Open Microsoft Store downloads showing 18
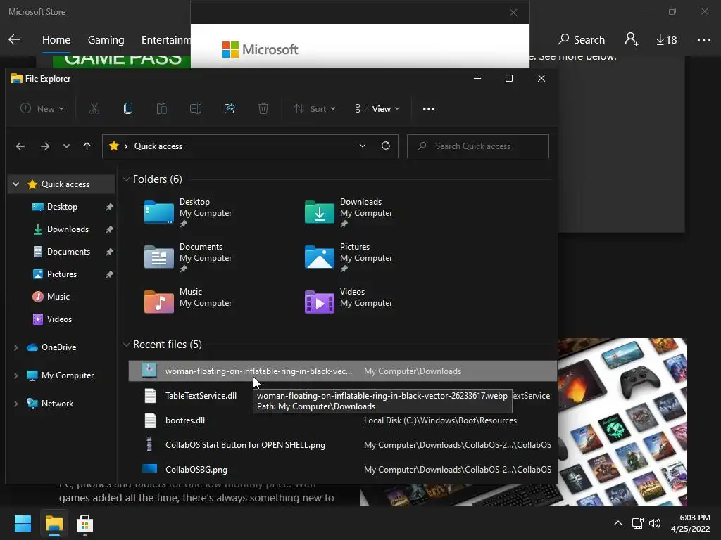The width and height of the screenshot is (721, 540). (666, 40)
